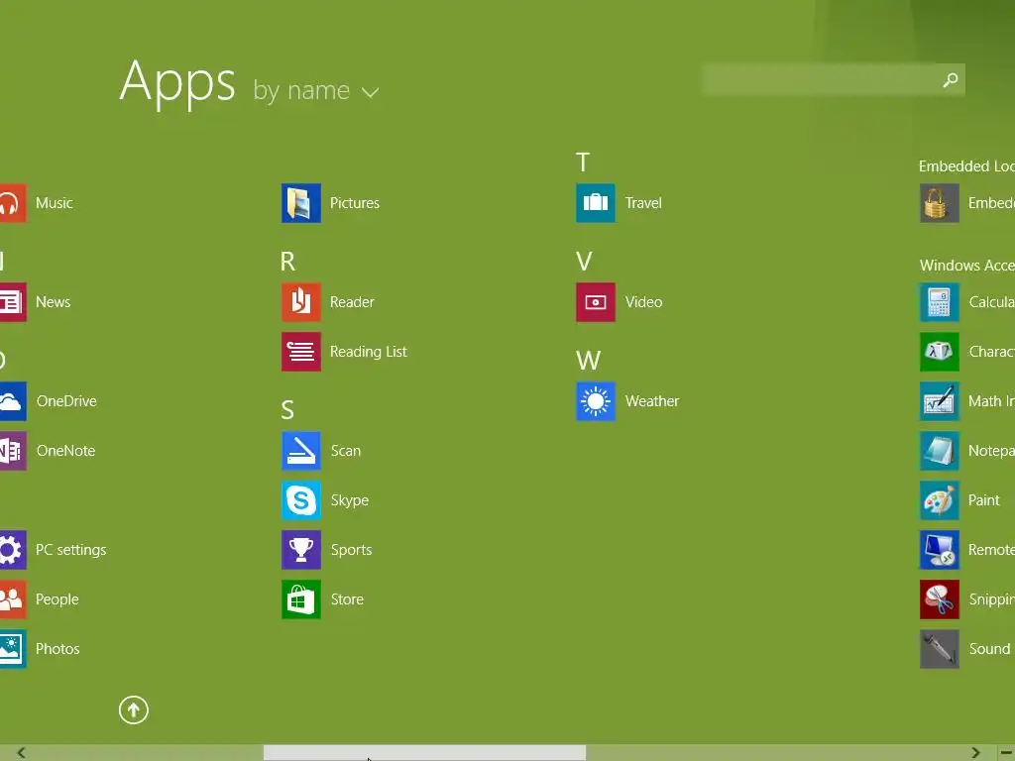Screen dimensions: 1015x761
Task: Open the Embedded Lockdown padlock icon
Action: 940,203
